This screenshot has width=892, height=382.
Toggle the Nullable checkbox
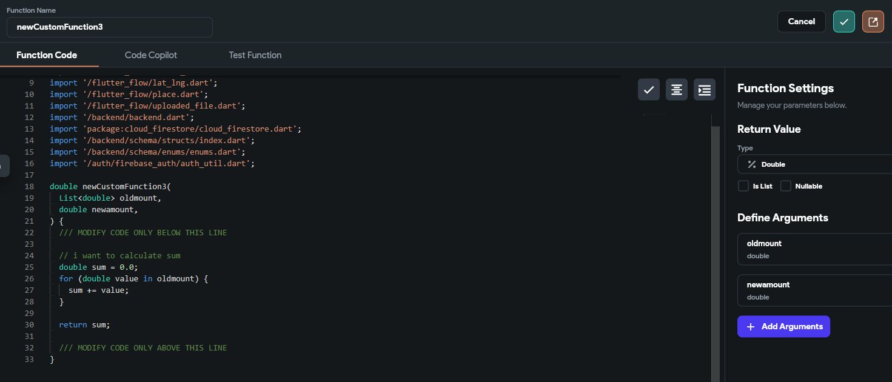786,186
